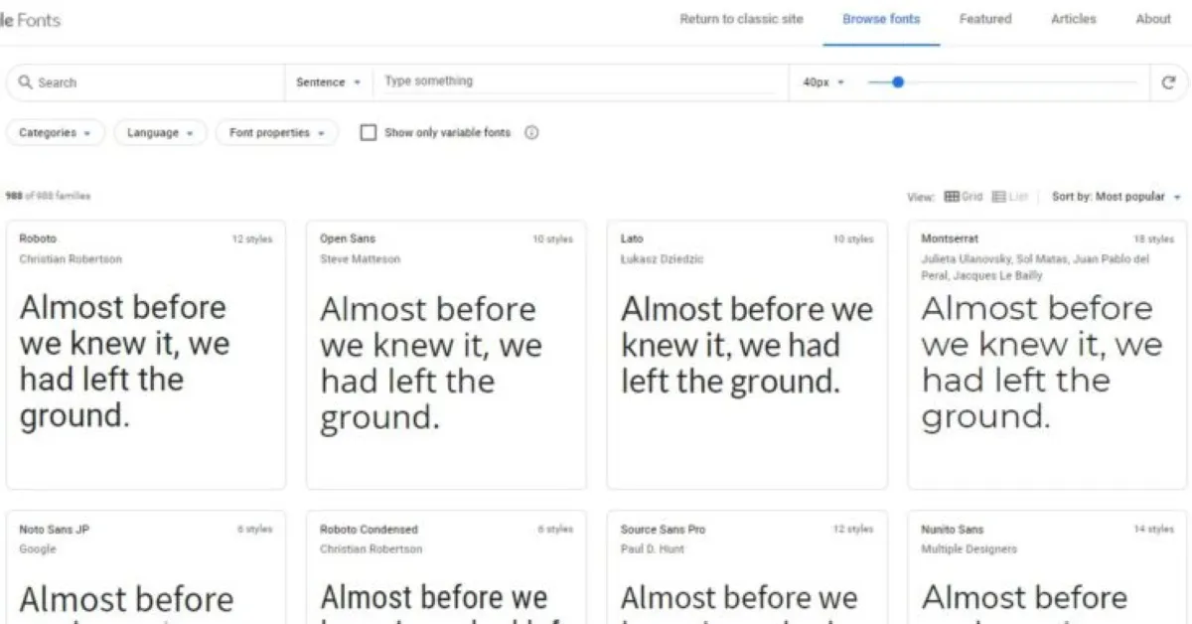Switch to List view icon

pyautogui.click(x=998, y=197)
